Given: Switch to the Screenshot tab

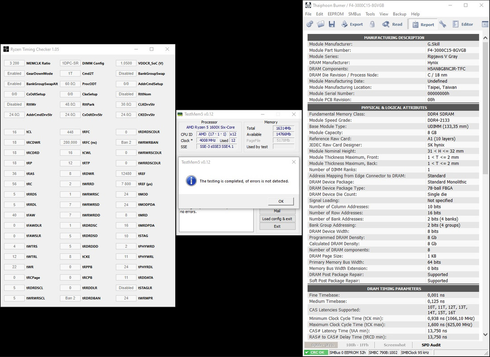Looking at the screenshot, I should 394,345.
